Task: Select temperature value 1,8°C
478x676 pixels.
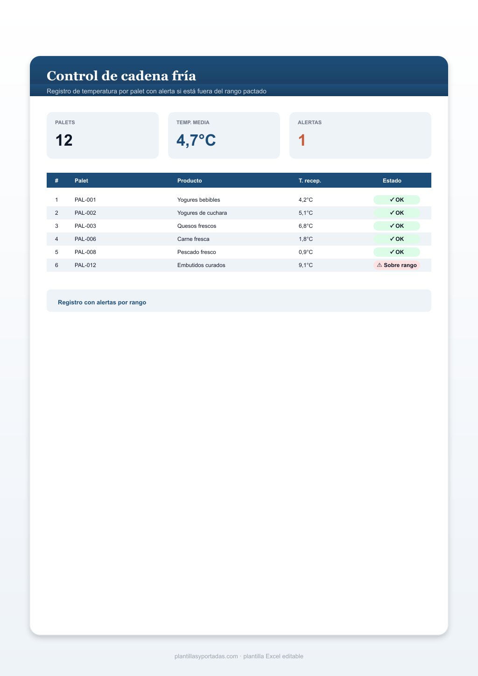Action: [306, 239]
